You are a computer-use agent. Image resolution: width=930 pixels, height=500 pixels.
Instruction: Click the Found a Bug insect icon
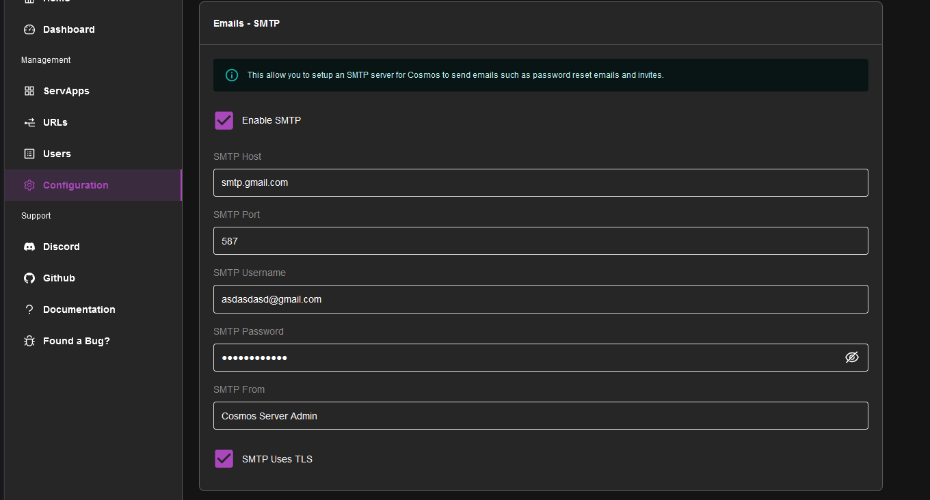tap(29, 341)
